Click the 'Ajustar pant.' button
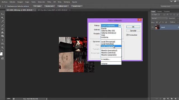 click(50, 6)
